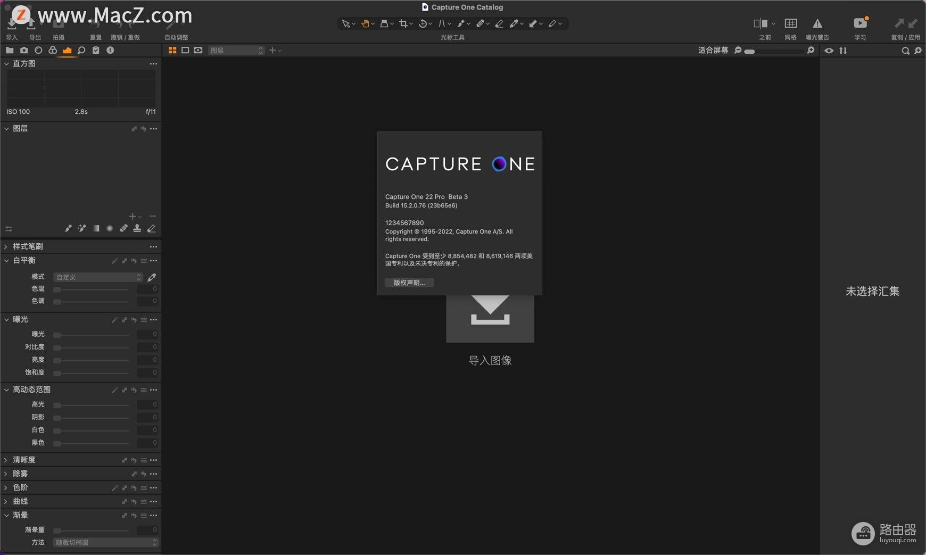Viewport: 926px width, 555px height.
Task: Expand the 除雾 panel
Action: point(6,474)
